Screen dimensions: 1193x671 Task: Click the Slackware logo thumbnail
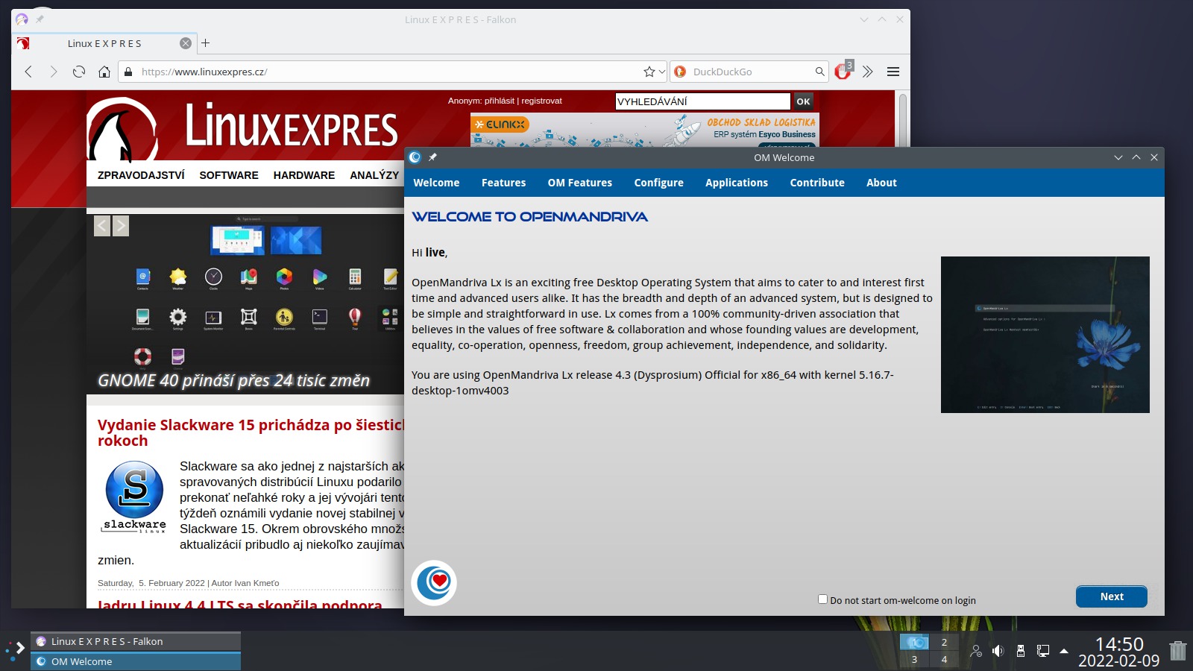(x=134, y=497)
